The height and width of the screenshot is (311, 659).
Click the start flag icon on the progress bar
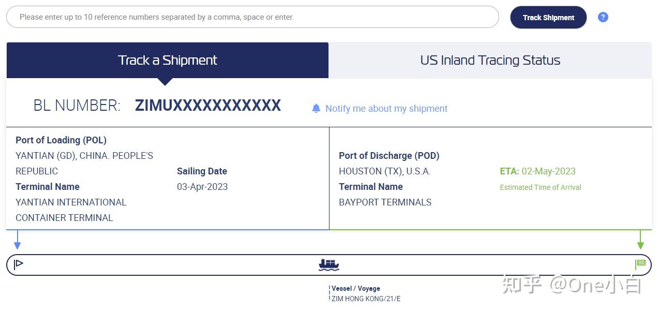point(19,264)
